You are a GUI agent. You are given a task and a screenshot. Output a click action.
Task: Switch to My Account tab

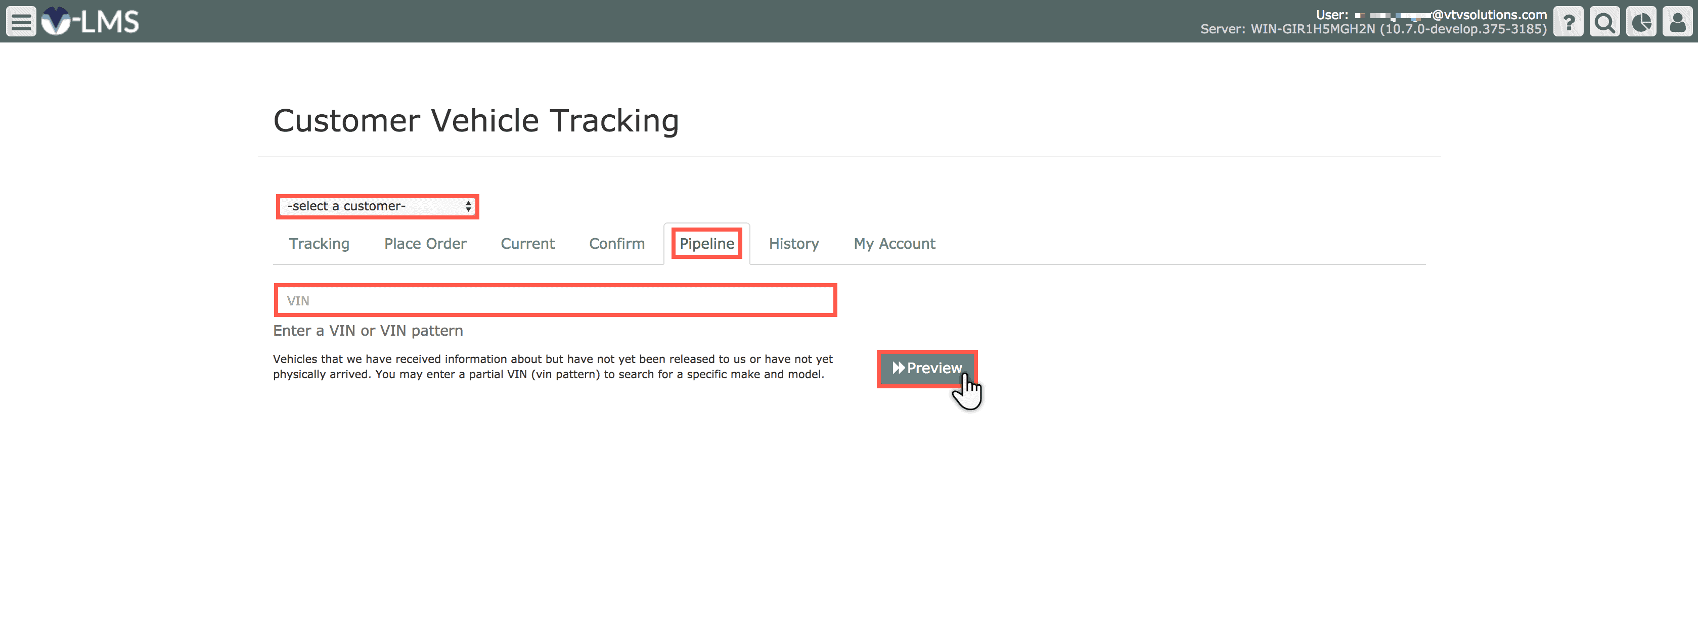pyautogui.click(x=894, y=244)
